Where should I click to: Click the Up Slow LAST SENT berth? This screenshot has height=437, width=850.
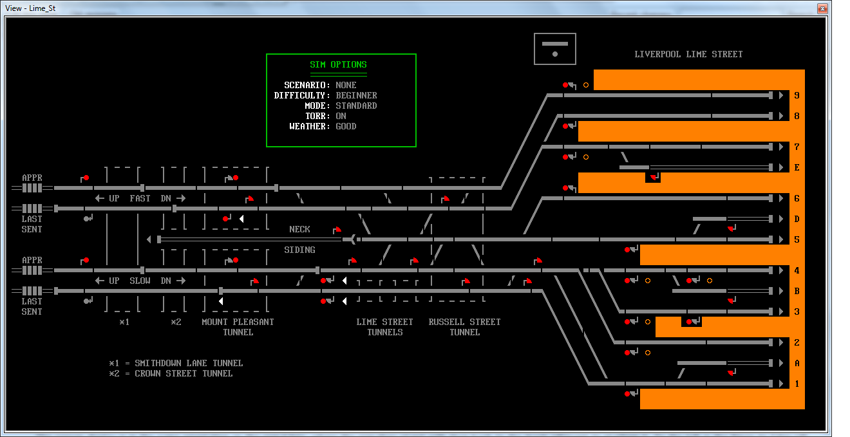[32, 291]
